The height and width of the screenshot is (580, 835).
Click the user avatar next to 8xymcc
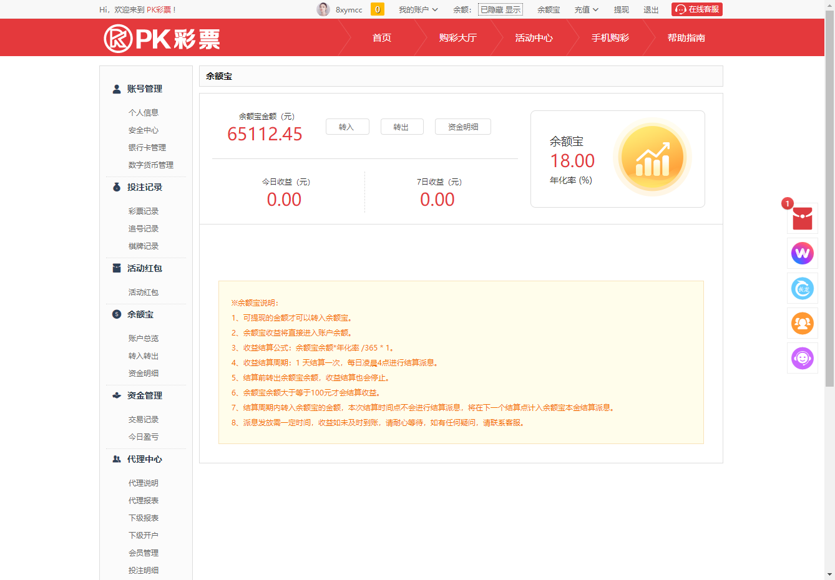click(x=323, y=9)
